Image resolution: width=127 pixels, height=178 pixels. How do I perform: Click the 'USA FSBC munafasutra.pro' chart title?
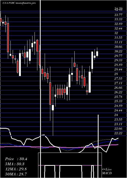point(19,3)
